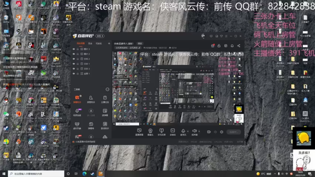Add 直播屏幕 screen capture source
Image resolution: width=315 pixels, height=177 pixels.
pyautogui.click(x=139, y=132)
